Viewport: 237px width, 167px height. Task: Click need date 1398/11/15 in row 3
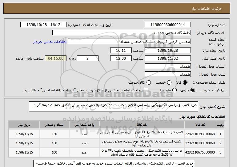click(24, 152)
